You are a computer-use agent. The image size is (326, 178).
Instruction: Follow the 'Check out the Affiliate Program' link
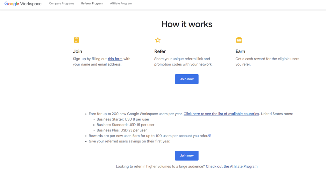(232, 166)
